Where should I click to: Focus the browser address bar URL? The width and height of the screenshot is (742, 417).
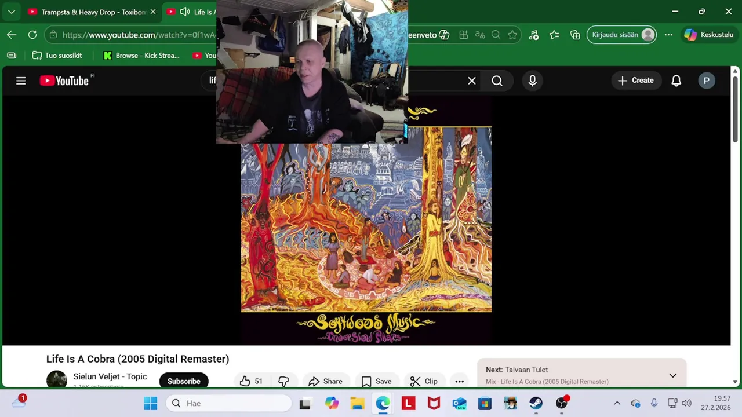[x=138, y=35]
